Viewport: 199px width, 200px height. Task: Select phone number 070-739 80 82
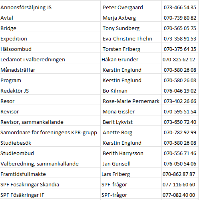pos(180,18)
